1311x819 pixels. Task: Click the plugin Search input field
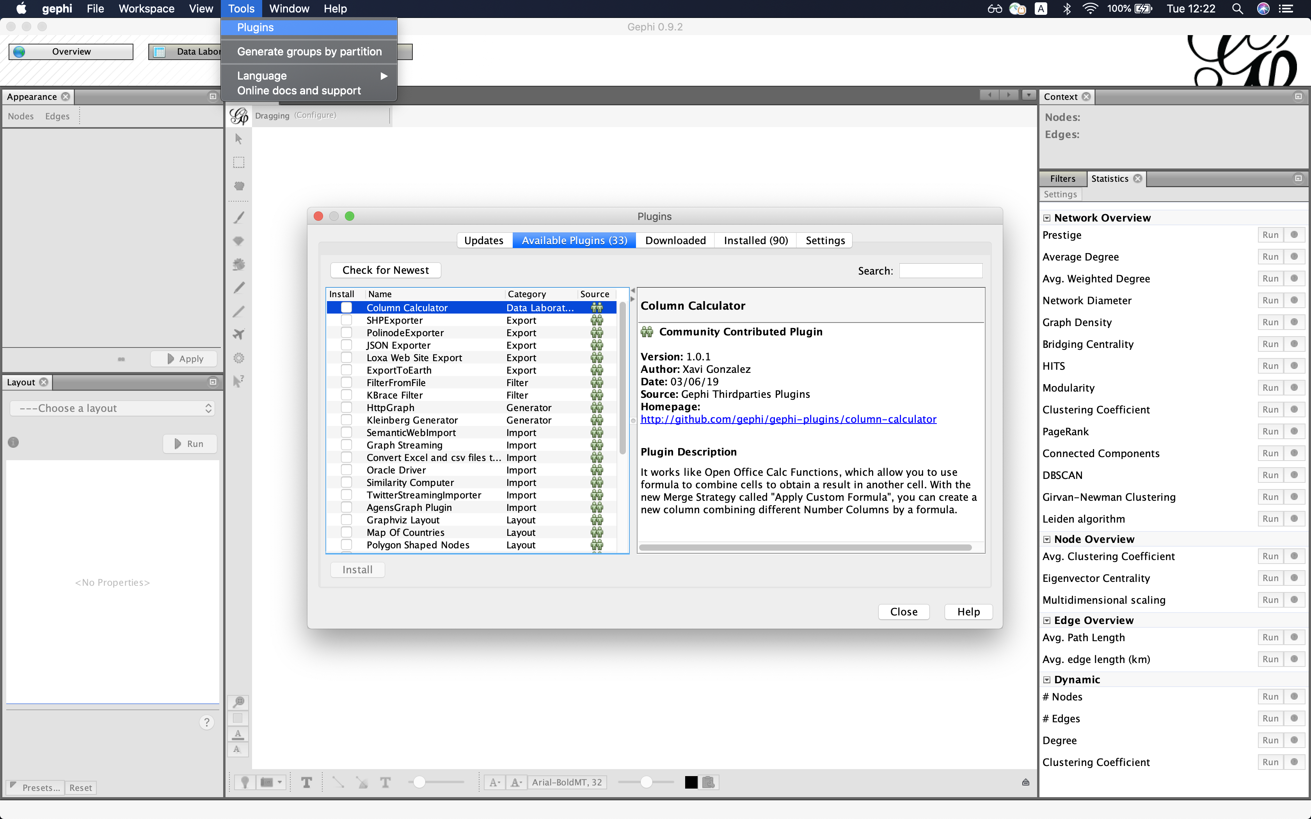tap(940, 271)
